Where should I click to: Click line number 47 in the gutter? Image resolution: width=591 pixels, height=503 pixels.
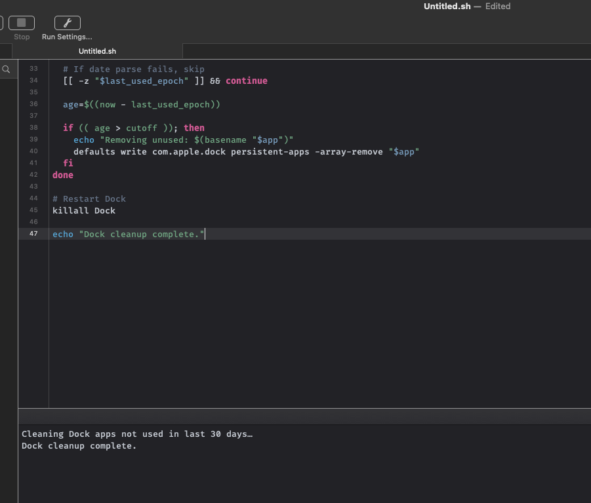click(33, 234)
